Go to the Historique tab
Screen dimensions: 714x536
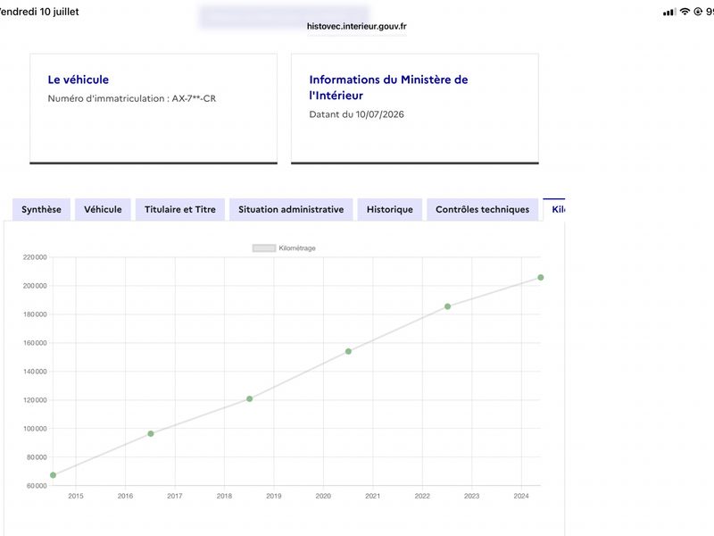click(x=390, y=210)
